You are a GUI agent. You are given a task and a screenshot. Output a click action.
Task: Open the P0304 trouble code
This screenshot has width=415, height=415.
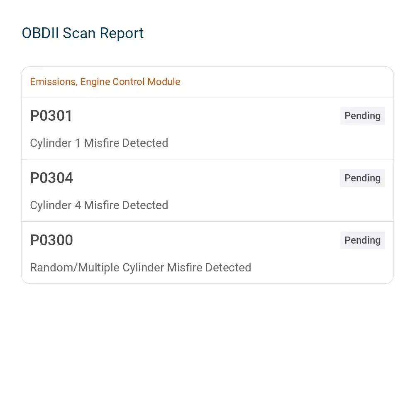click(51, 178)
